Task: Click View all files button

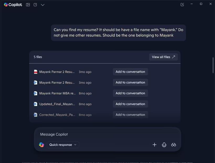Action: pos(163,57)
